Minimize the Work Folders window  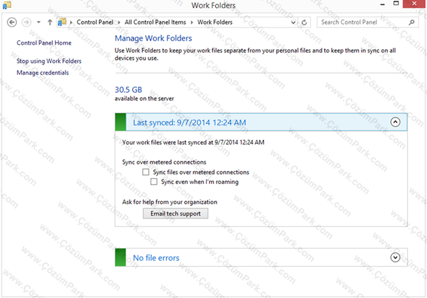click(382, 4)
